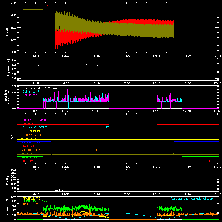
Task: Click '17:00' under the Pointing plot
Action: click(126, 56)
